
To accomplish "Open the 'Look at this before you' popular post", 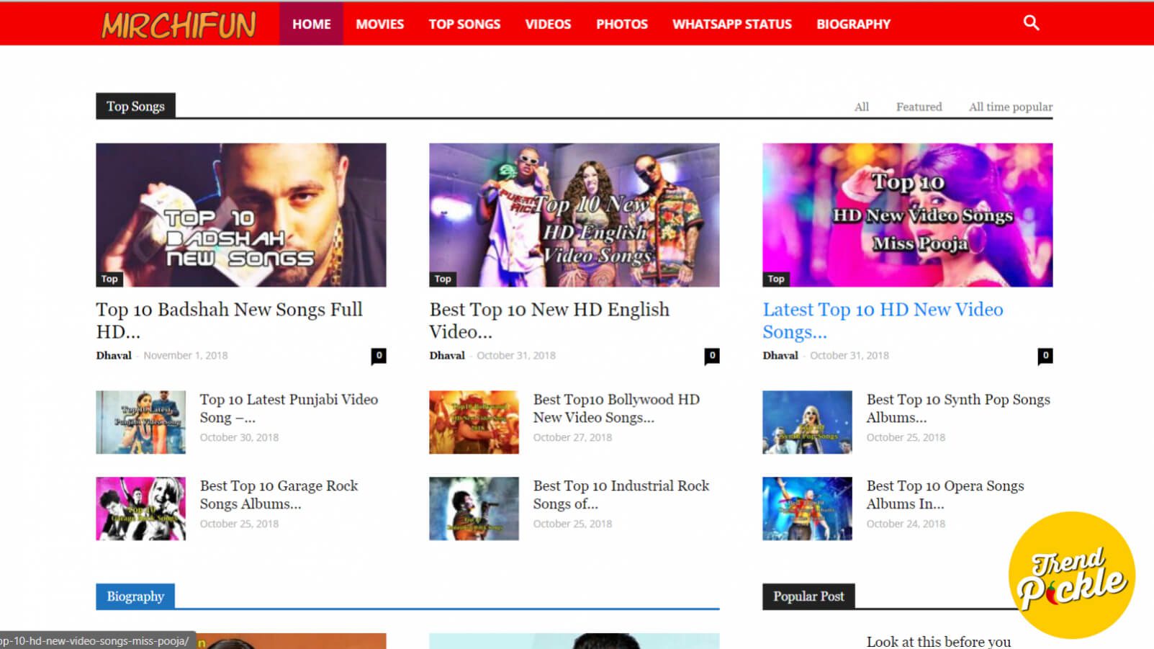I will [x=938, y=641].
